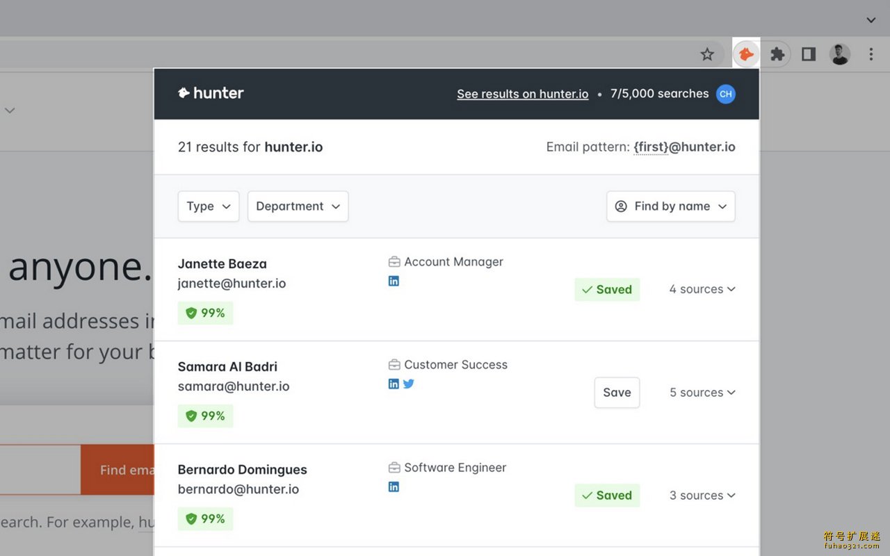
Task: Click the Customer Success job title
Action: [x=455, y=365]
